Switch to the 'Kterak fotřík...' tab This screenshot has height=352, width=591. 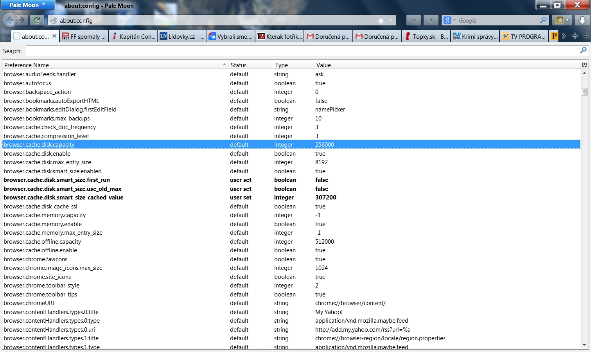click(x=280, y=36)
